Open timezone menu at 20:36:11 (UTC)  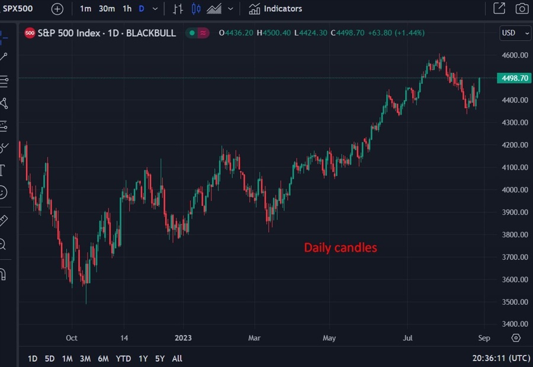point(502,358)
